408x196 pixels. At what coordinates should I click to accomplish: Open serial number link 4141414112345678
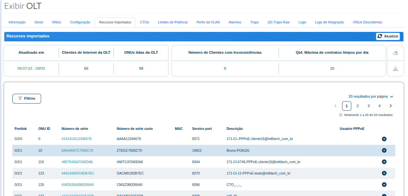[77, 139]
